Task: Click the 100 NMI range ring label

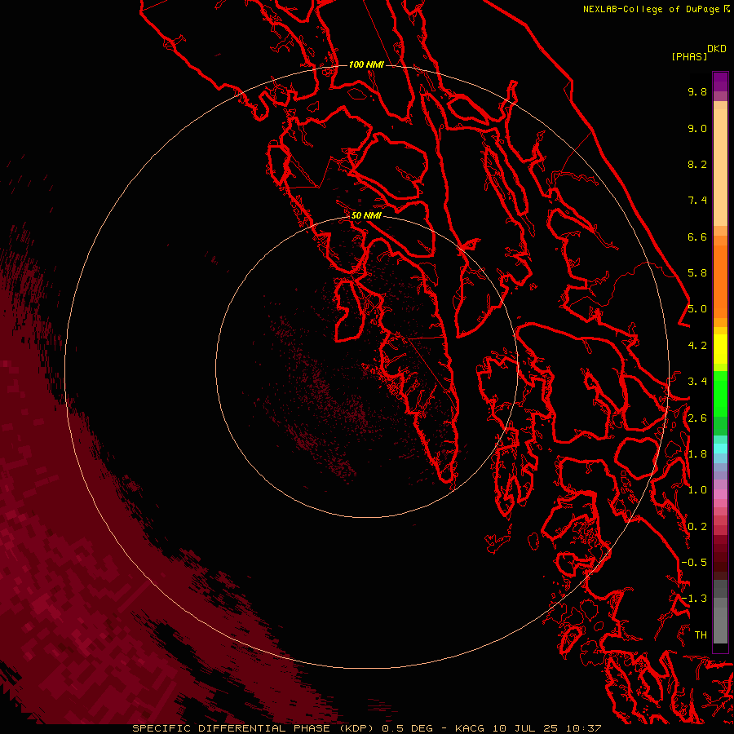Action: (366, 64)
